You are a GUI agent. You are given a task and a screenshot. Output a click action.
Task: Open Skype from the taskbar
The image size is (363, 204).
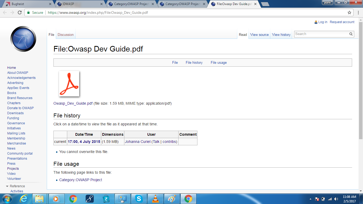click(139, 199)
